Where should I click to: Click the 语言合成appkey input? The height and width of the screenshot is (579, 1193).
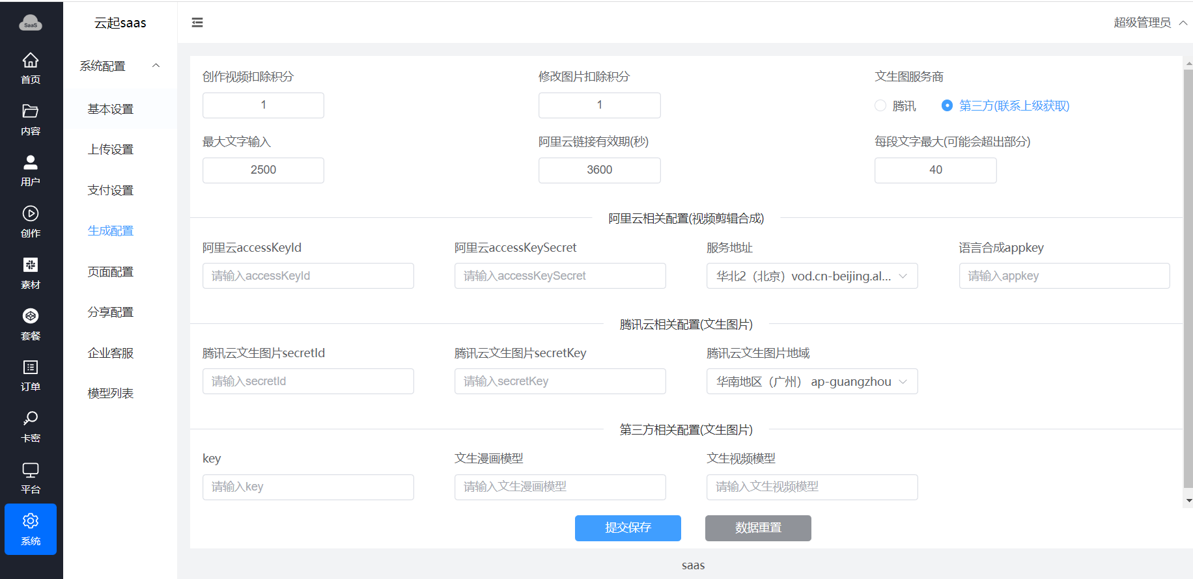pos(1064,276)
